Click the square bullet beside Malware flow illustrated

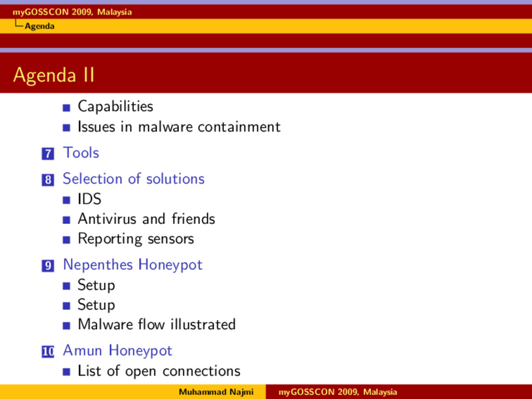click(x=66, y=326)
